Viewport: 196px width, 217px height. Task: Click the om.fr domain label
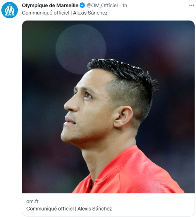tap(32, 201)
